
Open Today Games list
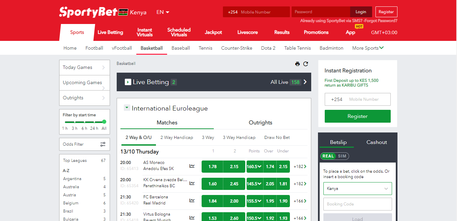pos(85,68)
